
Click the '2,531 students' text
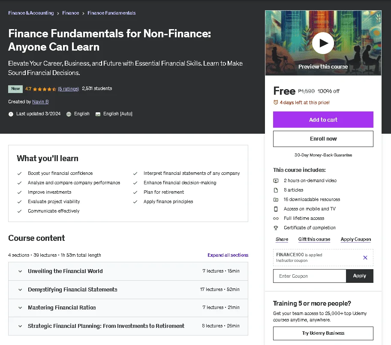point(97,88)
